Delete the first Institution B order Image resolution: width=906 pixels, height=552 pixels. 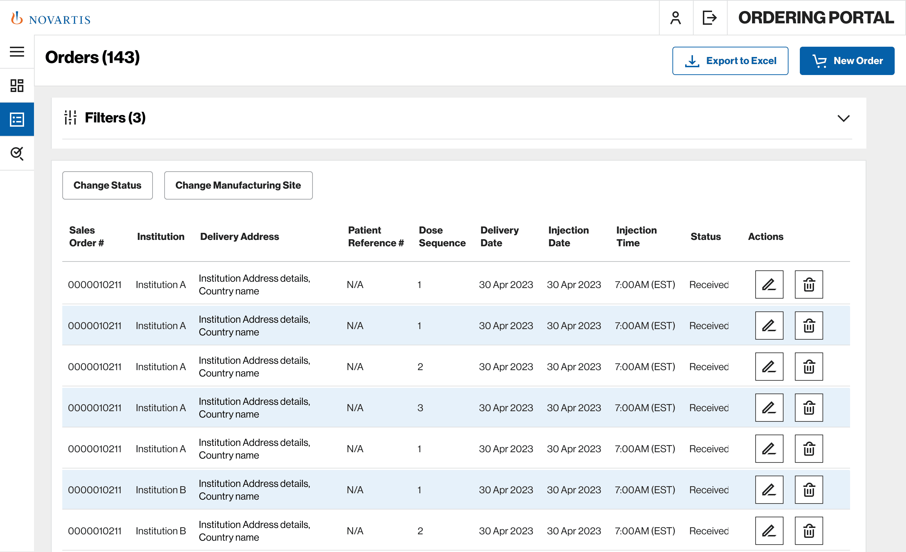point(809,489)
